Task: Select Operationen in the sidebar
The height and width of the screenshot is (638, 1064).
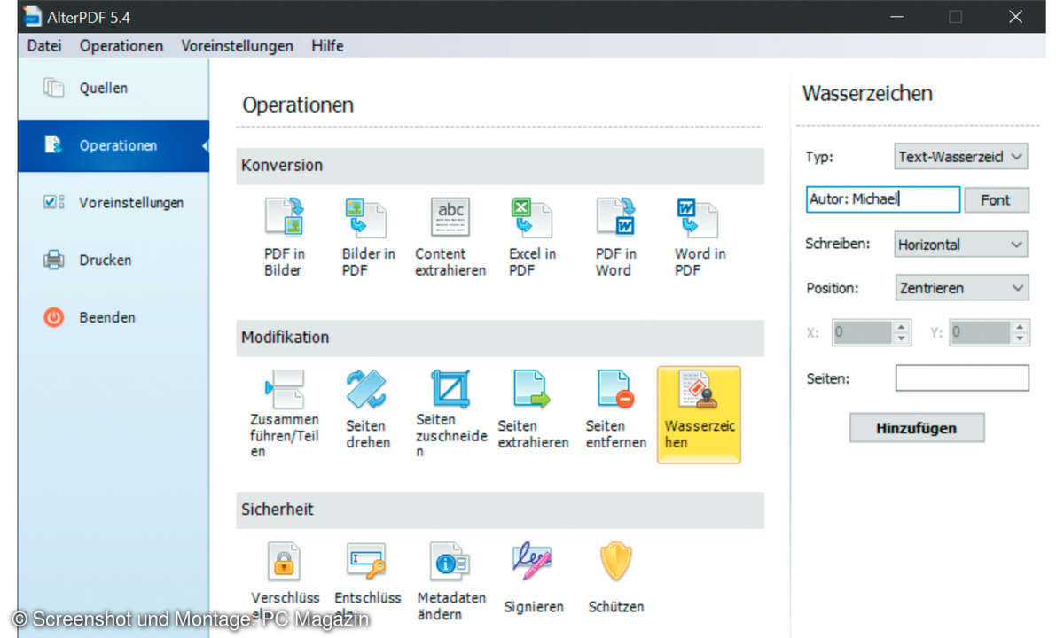Action: coord(113,145)
